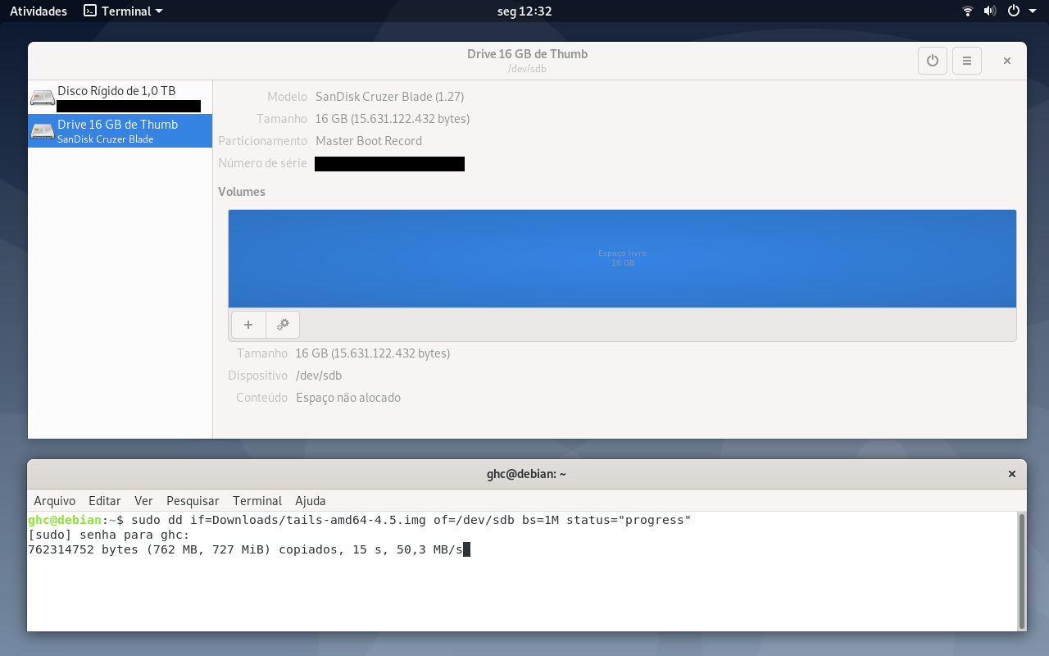The width and height of the screenshot is (1049, 656).
Task: Open the Terminal app menu dropdown
Action: (123, 11)
